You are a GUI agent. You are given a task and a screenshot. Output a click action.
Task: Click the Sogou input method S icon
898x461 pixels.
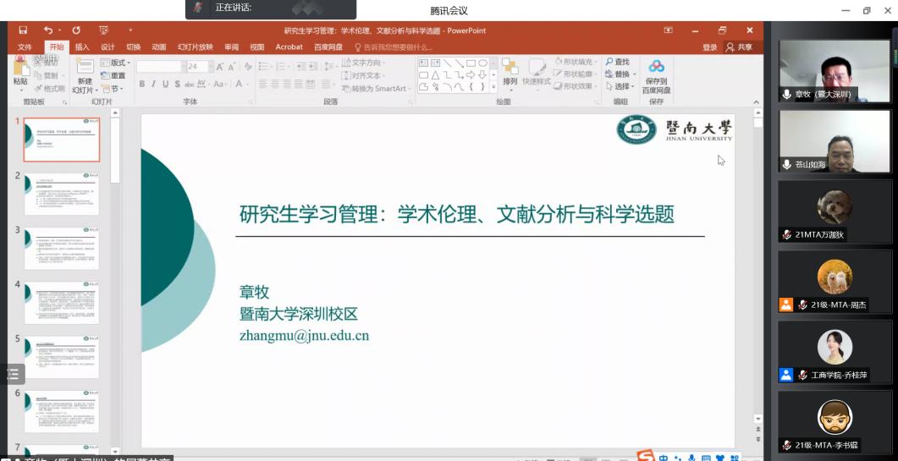click(x=646, y=457)
